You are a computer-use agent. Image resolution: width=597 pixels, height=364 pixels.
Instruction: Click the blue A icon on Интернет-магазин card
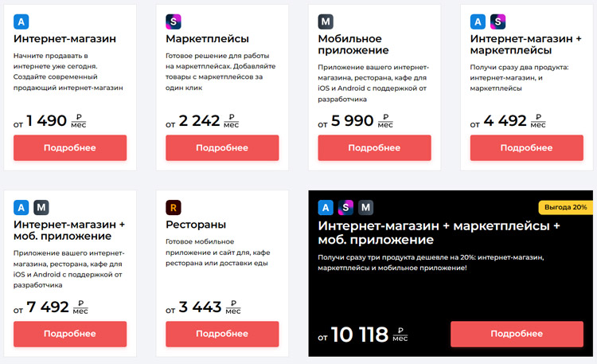click(x=21, y=22)
